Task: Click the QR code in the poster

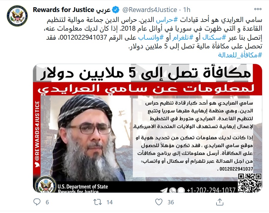Action: [x=250, y=183]
